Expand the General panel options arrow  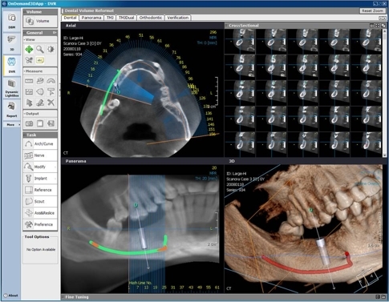click(x=55, y=33)
